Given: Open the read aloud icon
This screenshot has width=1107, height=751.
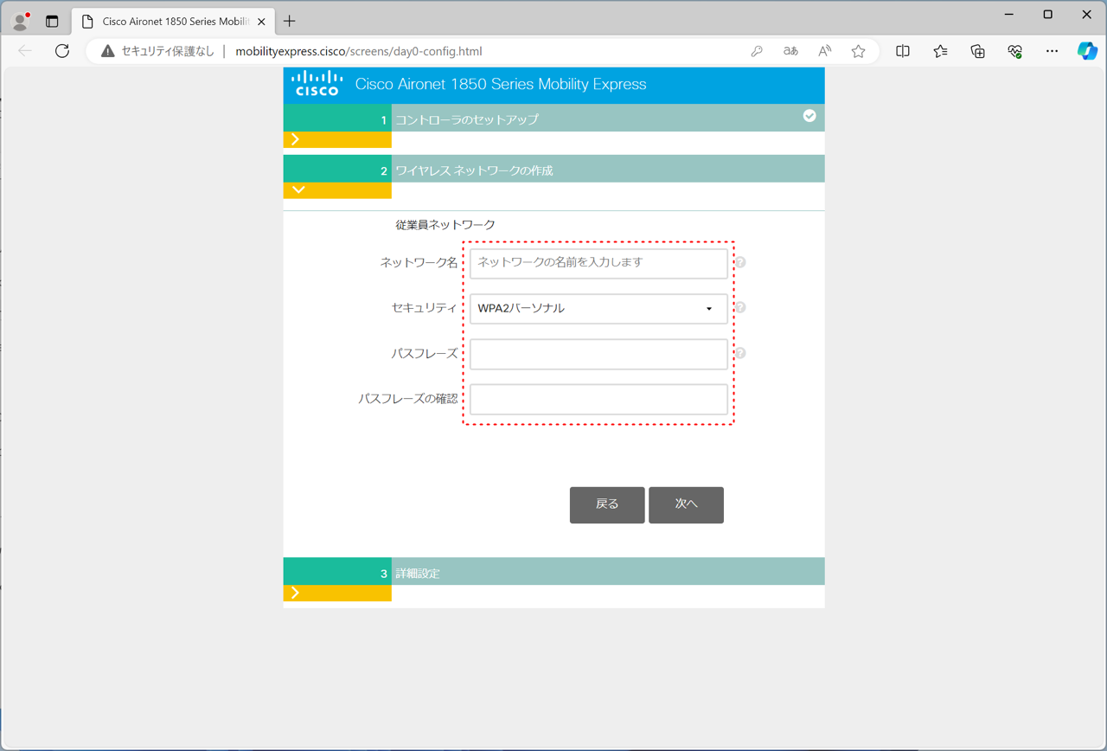Looking at the screenshot, I should point(824,51).
